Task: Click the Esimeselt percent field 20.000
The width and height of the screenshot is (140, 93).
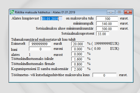Action: (x=78, y=44)
